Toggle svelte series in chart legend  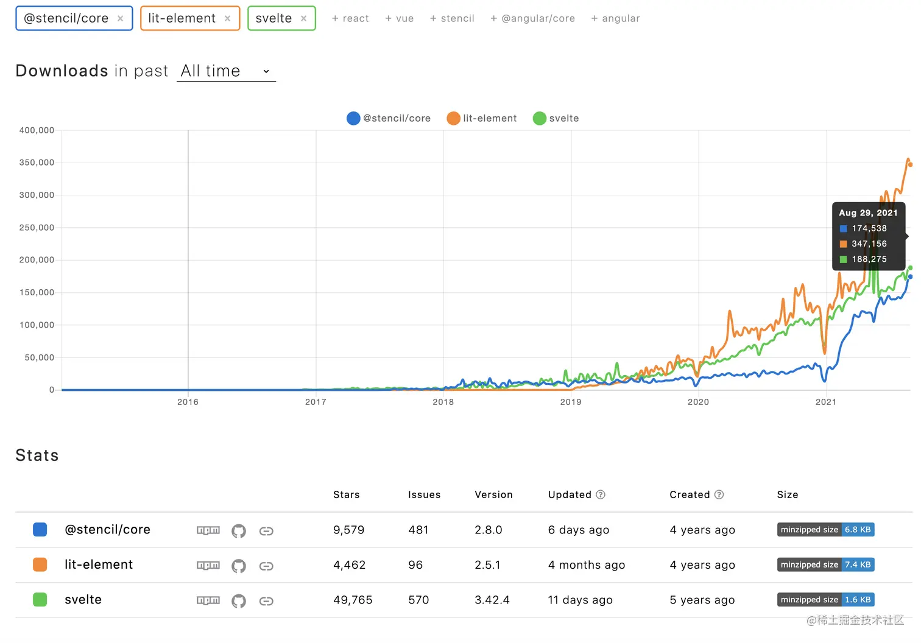(556, 118)
